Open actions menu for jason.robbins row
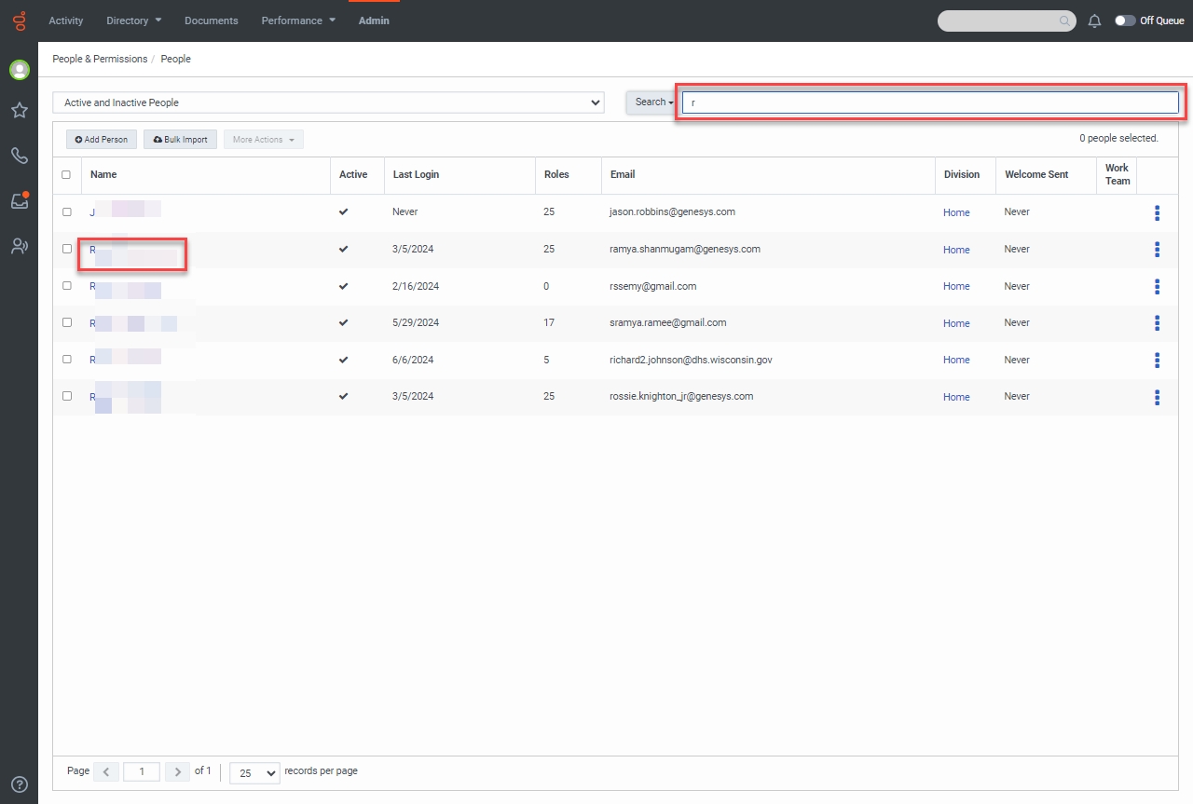The height and width of the screenshot is (804, 1193). pos(1157,212)
